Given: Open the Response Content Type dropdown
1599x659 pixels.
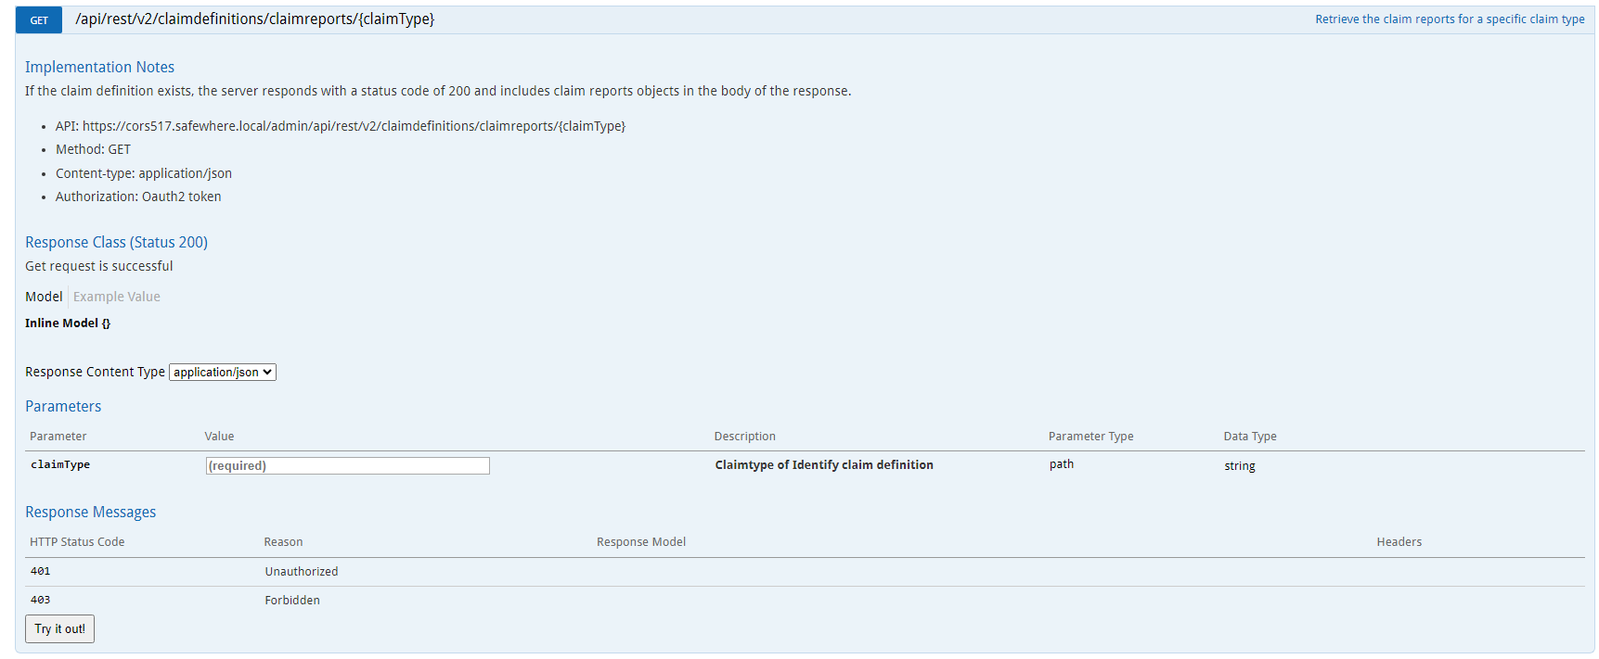Looking at the screenshot, I should (223, 372).
